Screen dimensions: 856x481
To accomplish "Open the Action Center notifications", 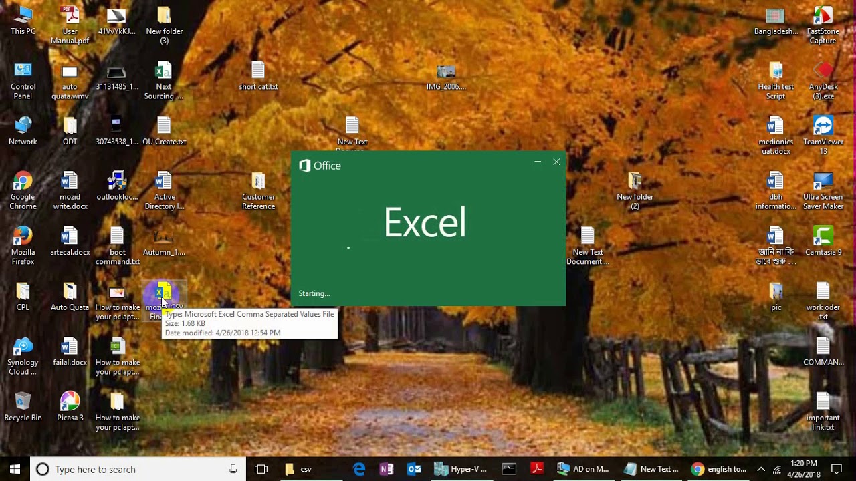I will click(837, 469).
